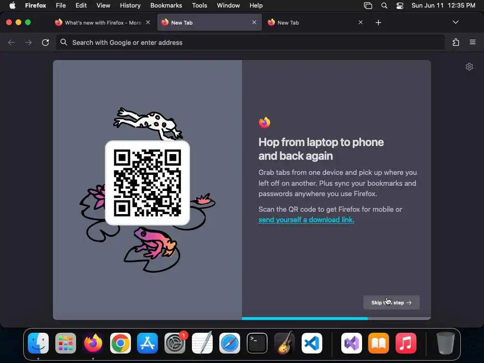Follow the send yourself a download link

(x=306, y=220)
